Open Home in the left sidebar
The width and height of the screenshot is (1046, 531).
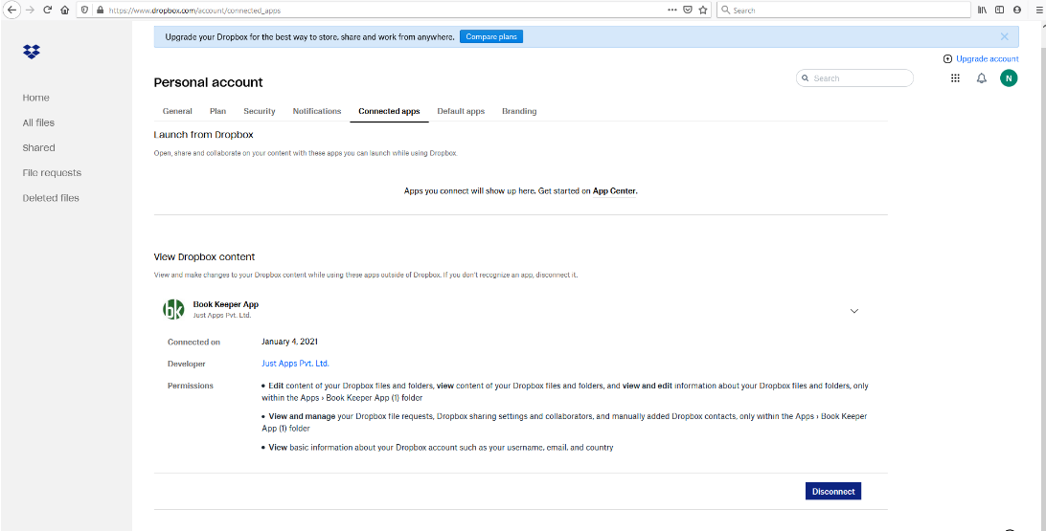36,98
